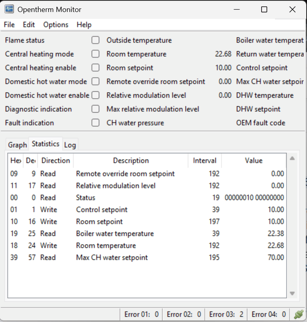Sort by the Hex column header
The image size is (307, 322).
tap(16, 160)
